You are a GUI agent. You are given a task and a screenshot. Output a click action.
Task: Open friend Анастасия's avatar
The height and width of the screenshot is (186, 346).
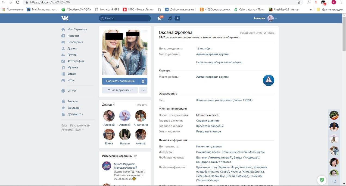pos(141,116)
